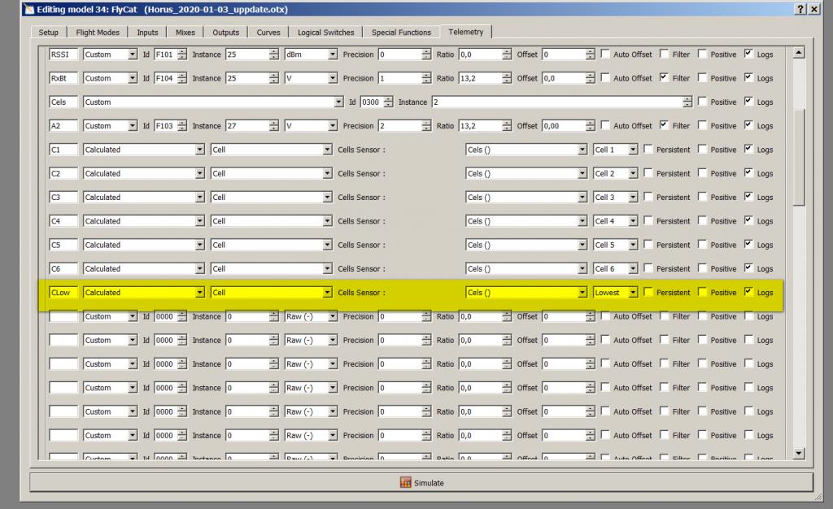Open the Lowest cell dropdown for CLow
Viewport: 833px width, 509px height.
[x=615, y=293]
